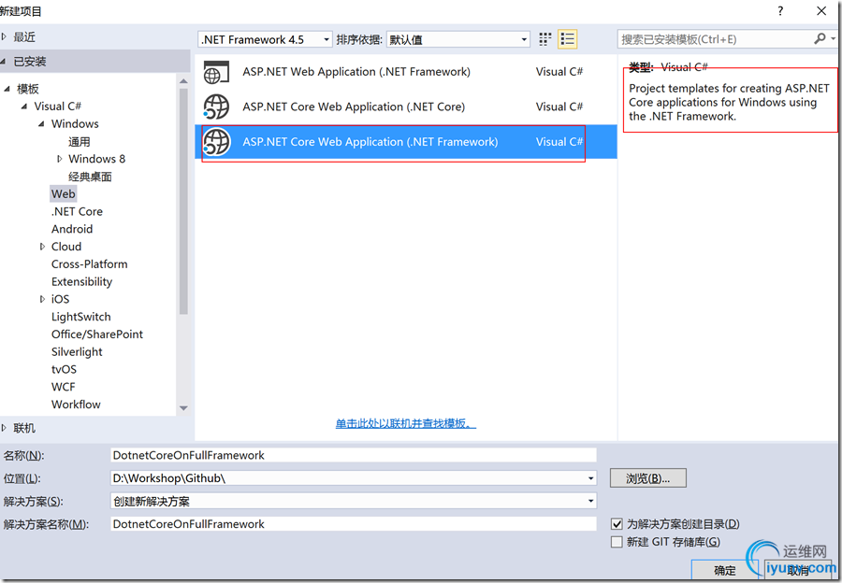
Task: Switch to medium icons list view
Action: tap(567, 39)
